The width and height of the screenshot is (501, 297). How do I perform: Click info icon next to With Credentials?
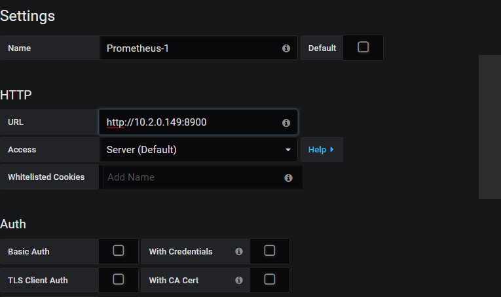[238, 251]
